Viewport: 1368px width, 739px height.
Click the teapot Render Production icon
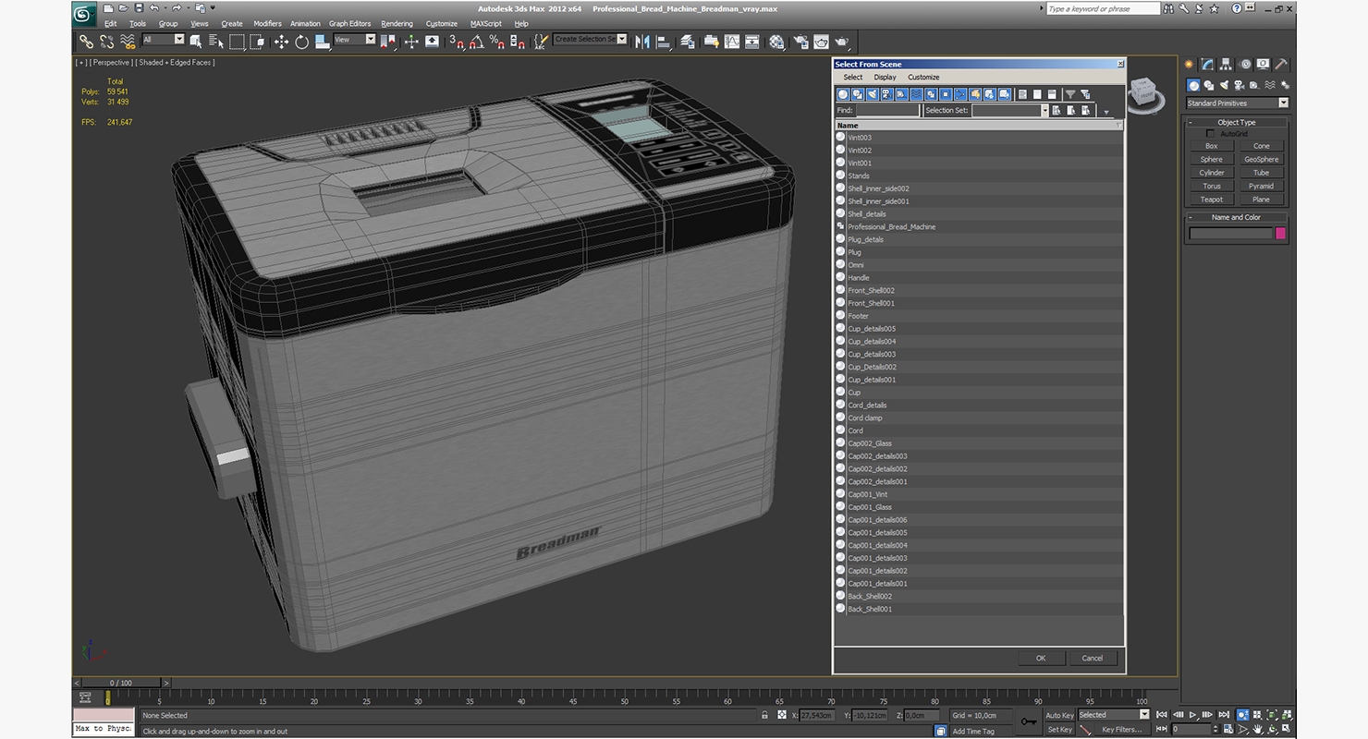click(841, 42)
